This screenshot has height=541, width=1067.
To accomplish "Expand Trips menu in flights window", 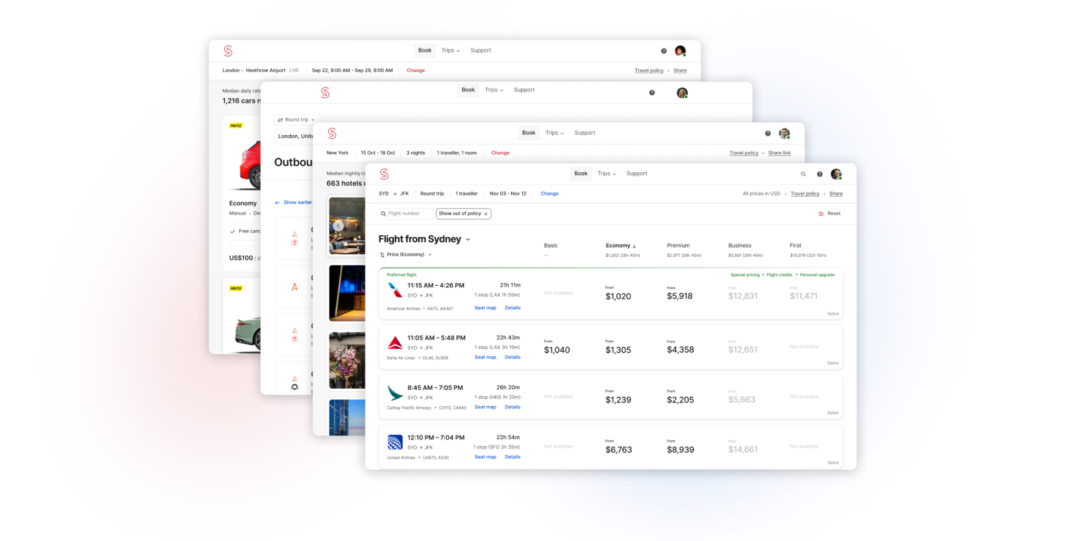I will [607, 174].
